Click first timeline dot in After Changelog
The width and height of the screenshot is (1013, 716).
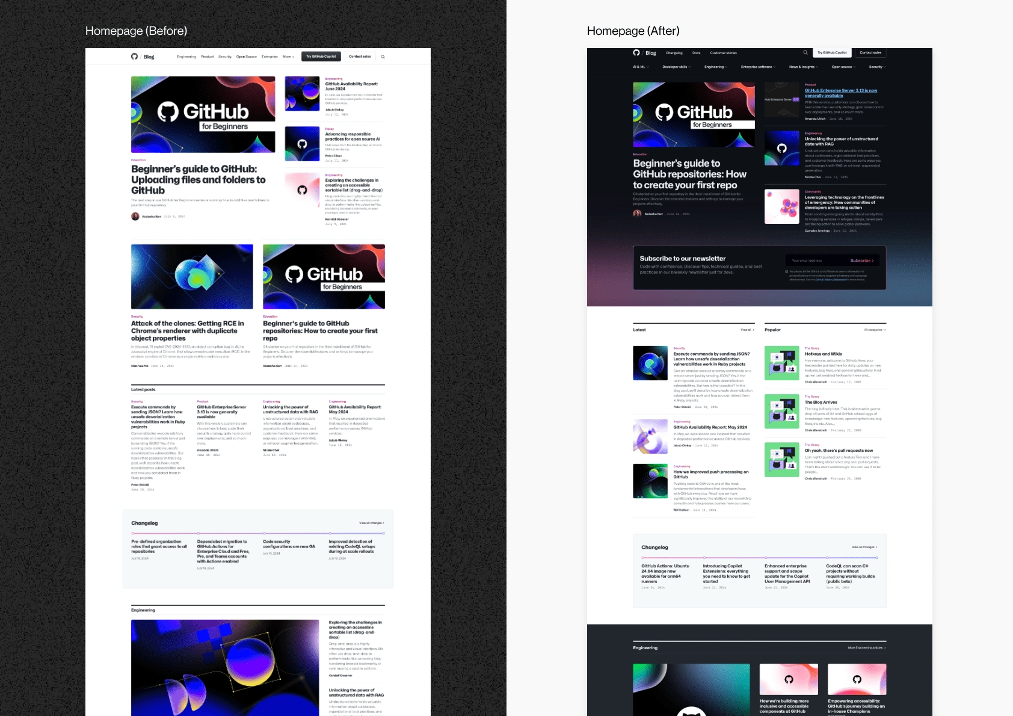pos(642,558)
